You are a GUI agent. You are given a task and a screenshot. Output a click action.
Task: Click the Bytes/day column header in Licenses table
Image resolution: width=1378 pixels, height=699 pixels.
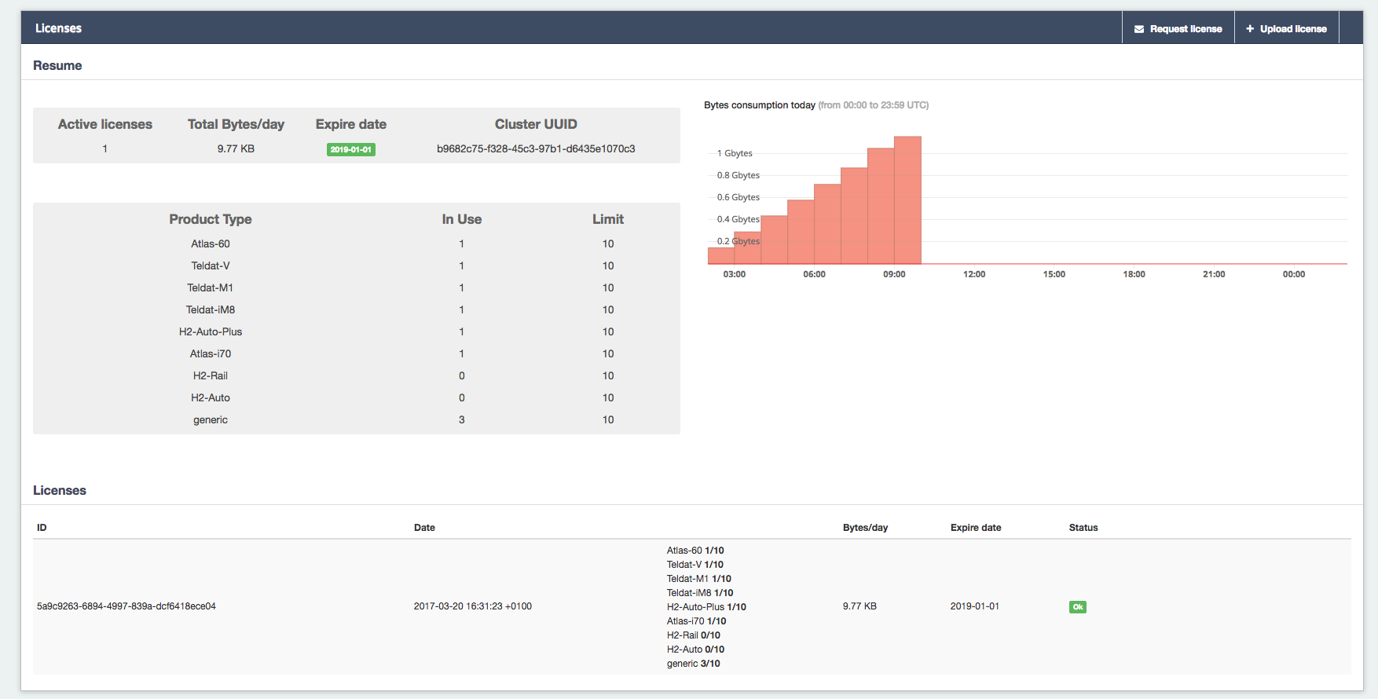pyautogui.click(x=865, y=528)
